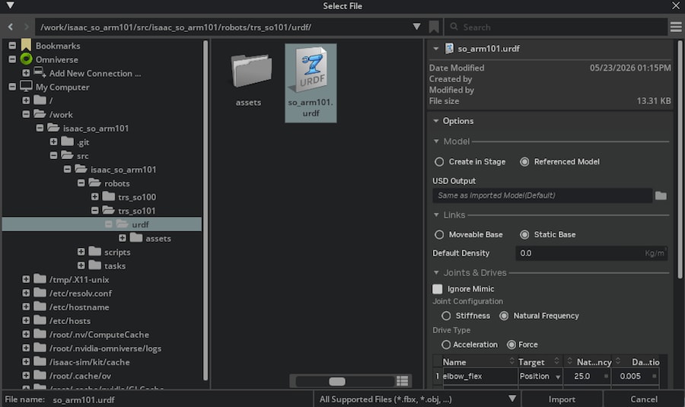This screenshot has width=685, height=407.
Task: Select Static Base option
Action: coord(524,234)
